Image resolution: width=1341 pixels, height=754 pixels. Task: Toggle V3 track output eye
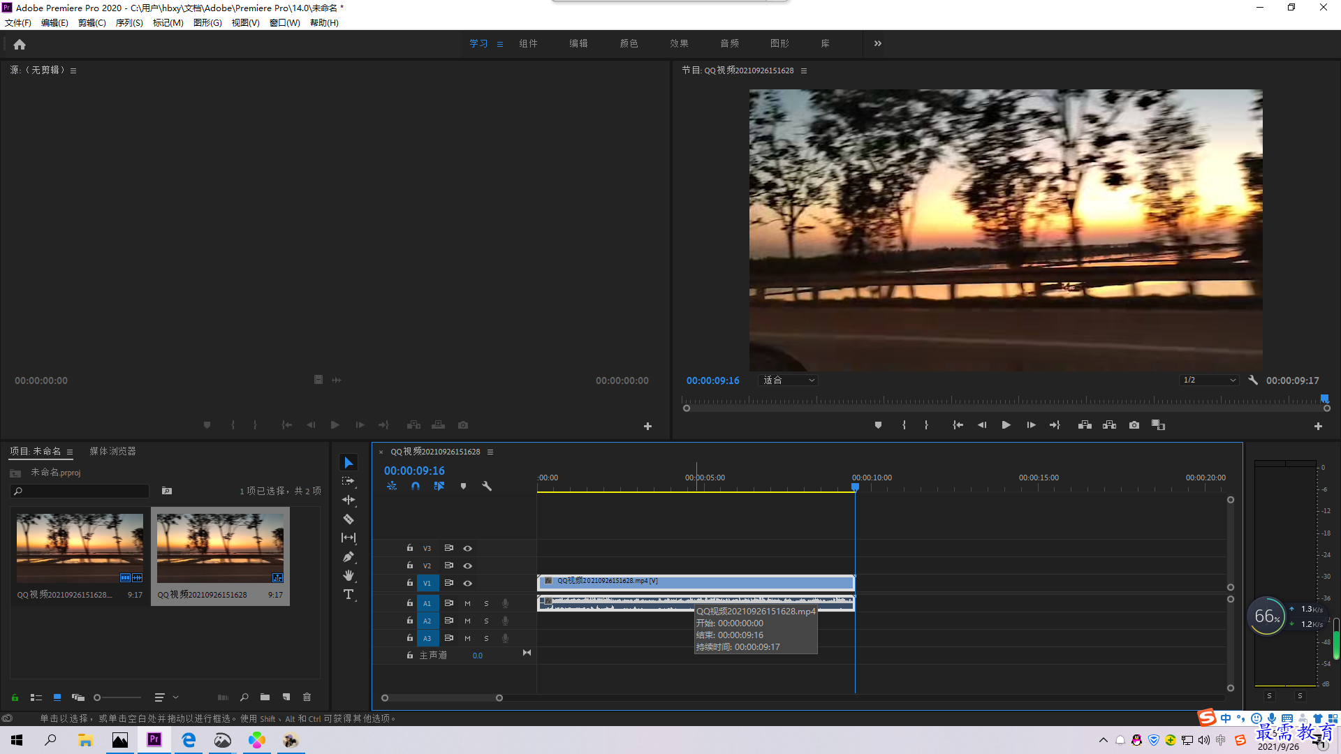(467, 549)
